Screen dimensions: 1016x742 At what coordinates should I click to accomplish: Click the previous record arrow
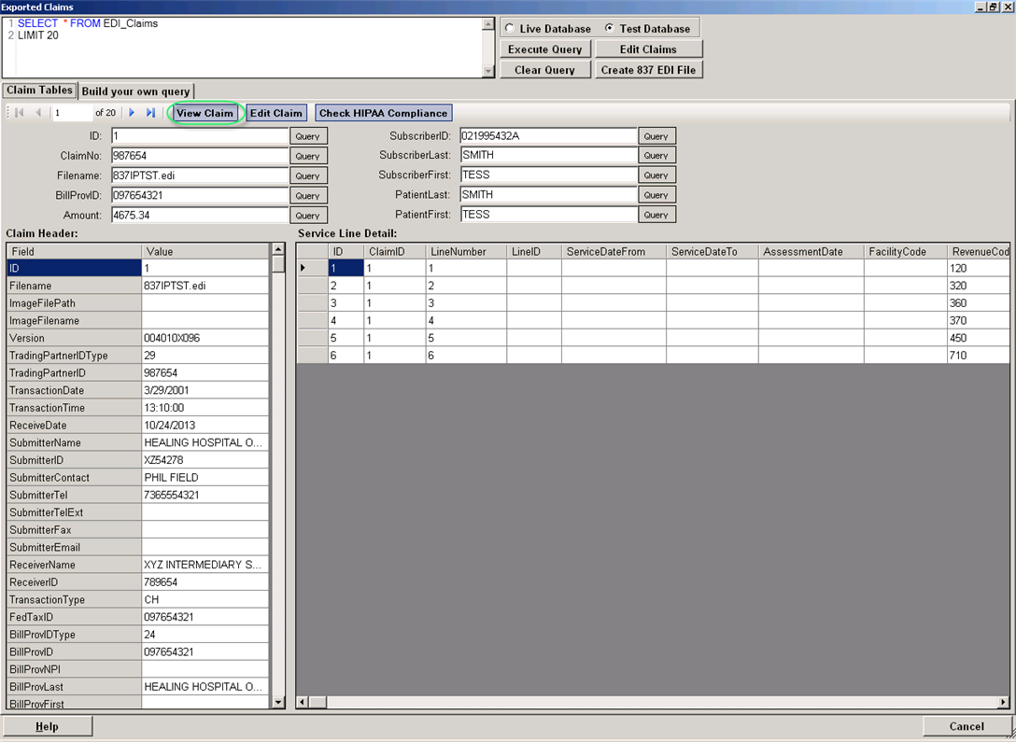click(x=38, y=113)
